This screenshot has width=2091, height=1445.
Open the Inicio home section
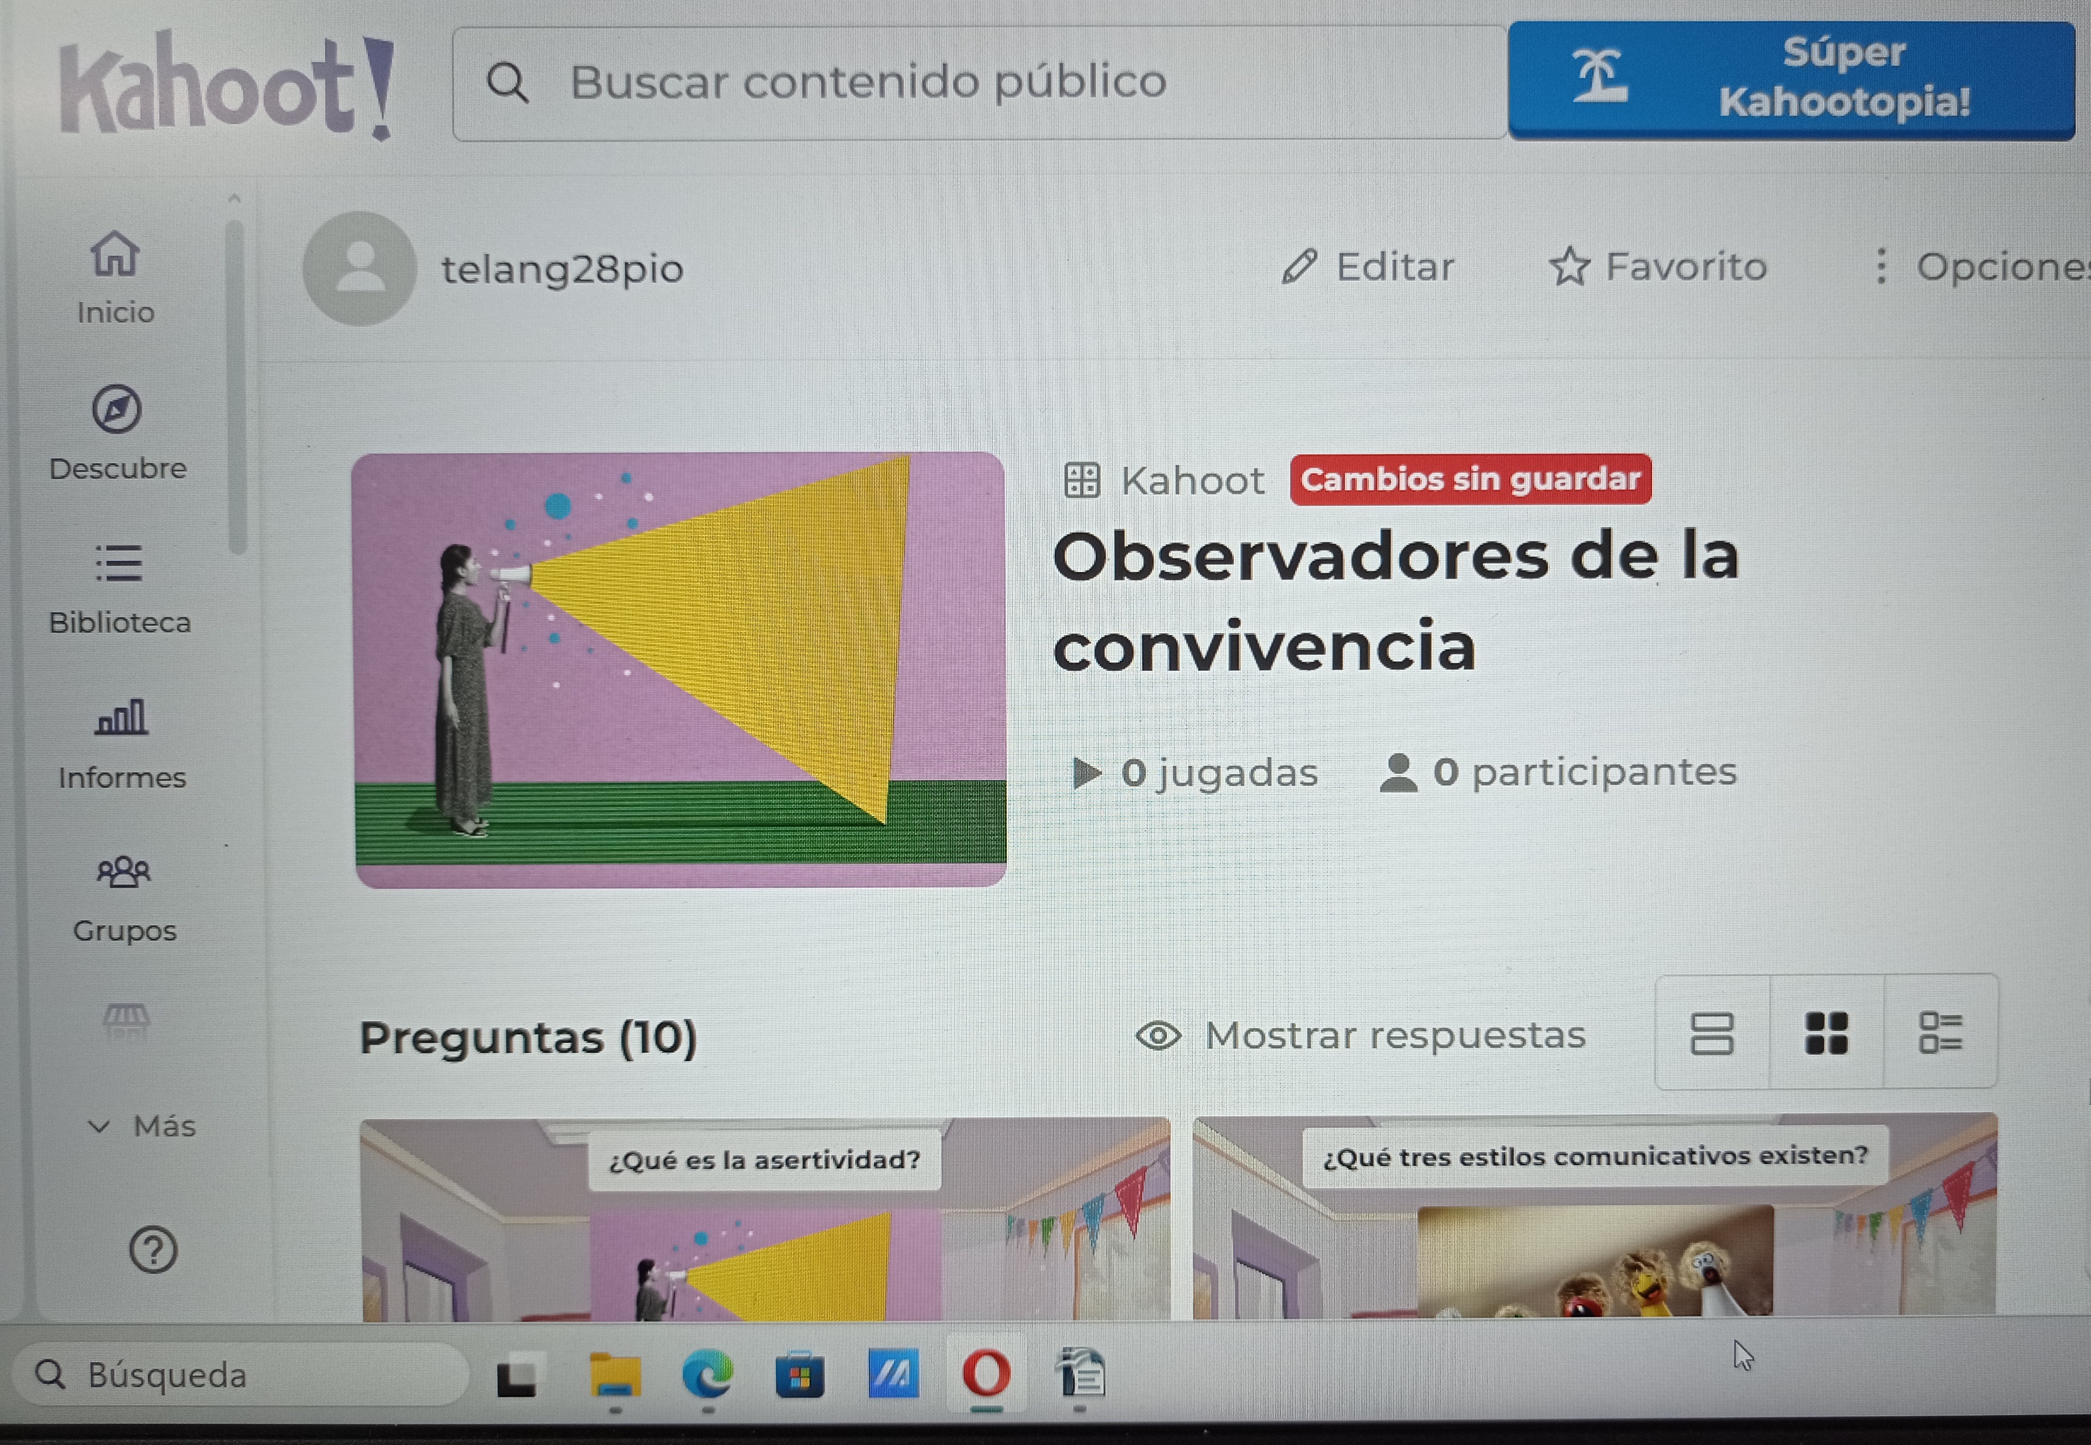116,272
